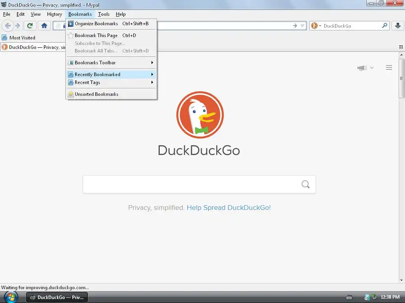
Task: Open the View menu
Action: tap(36, 14)
